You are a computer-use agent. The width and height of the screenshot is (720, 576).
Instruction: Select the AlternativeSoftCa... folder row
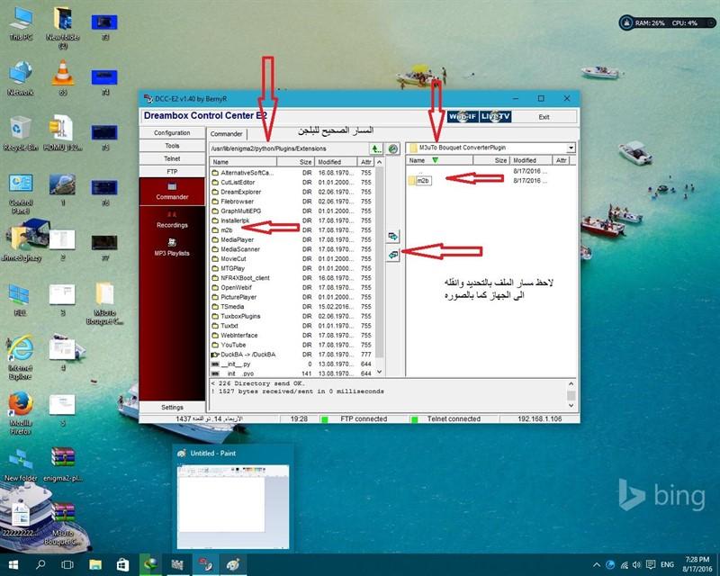click(x=292, y=173)
